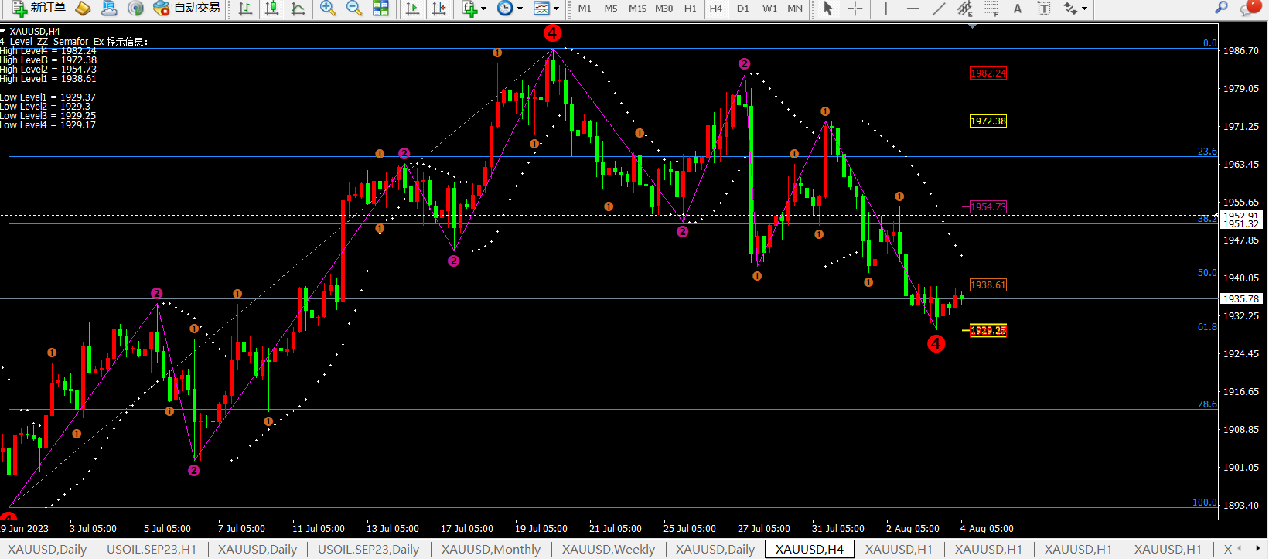The image size is (1269, 559).
Task: Click the Zoom In magnifier icon
Action: tap(328, 9)
